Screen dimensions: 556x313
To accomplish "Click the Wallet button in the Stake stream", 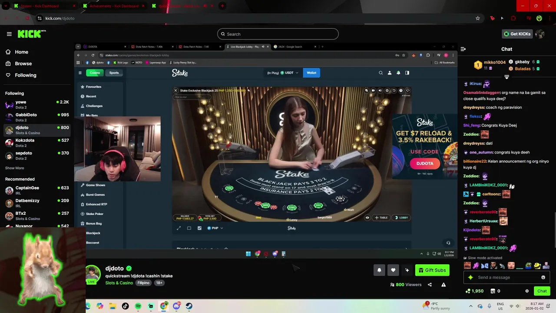I will point(311,73).
